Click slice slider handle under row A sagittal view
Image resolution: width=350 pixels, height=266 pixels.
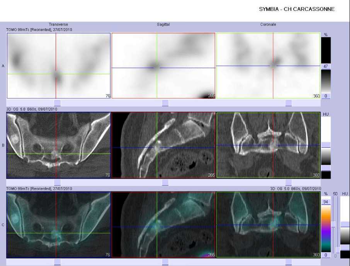pyautogui.click(x=165, y=103)
